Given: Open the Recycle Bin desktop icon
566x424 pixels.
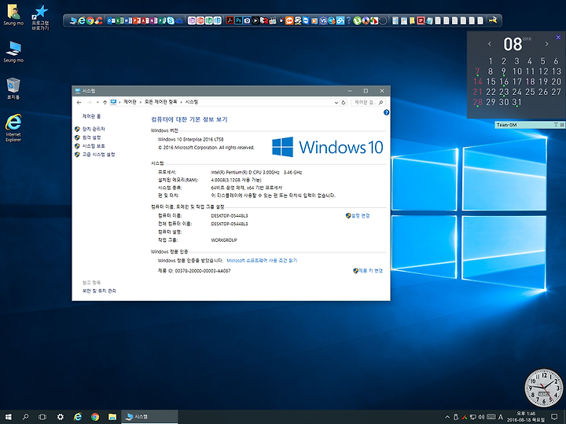Looking at the screenshot, I should pos(13,88).
